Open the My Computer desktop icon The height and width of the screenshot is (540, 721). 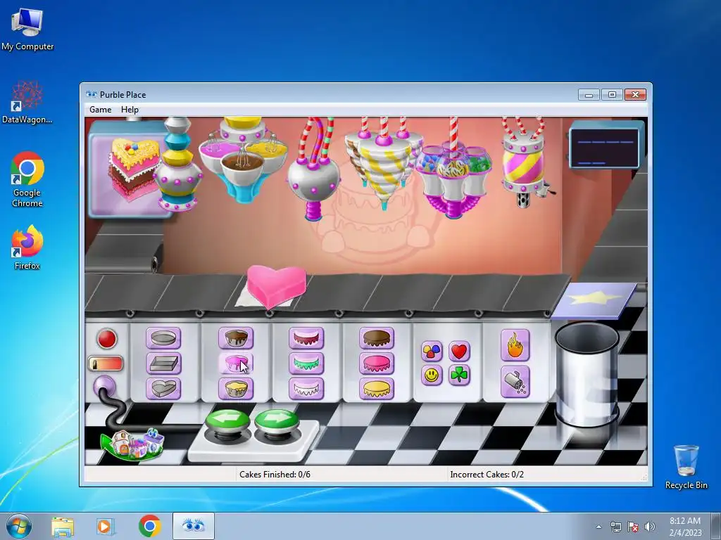pos(27,29)
